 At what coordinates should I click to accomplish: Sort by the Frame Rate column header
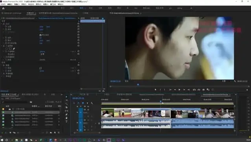35,106
